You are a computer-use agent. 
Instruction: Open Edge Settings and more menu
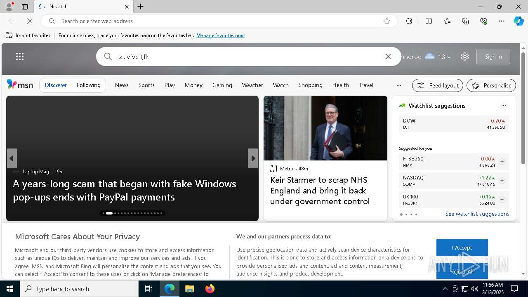click(x=502, y=21)
